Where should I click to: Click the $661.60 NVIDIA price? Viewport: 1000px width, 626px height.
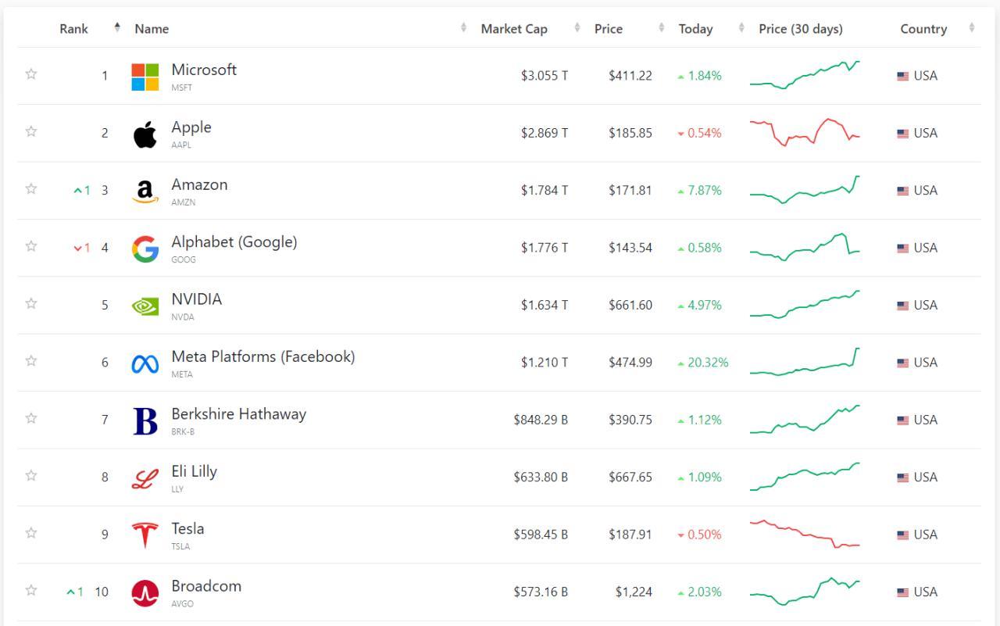pyautogui.click(x=630, y=306)
